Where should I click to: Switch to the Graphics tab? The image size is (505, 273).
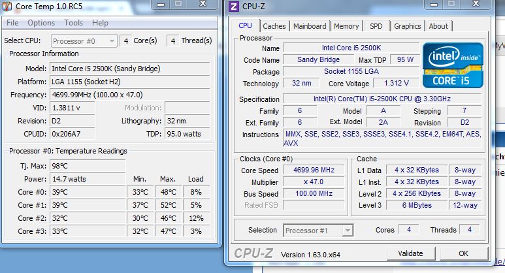click(x=408, y=26)
